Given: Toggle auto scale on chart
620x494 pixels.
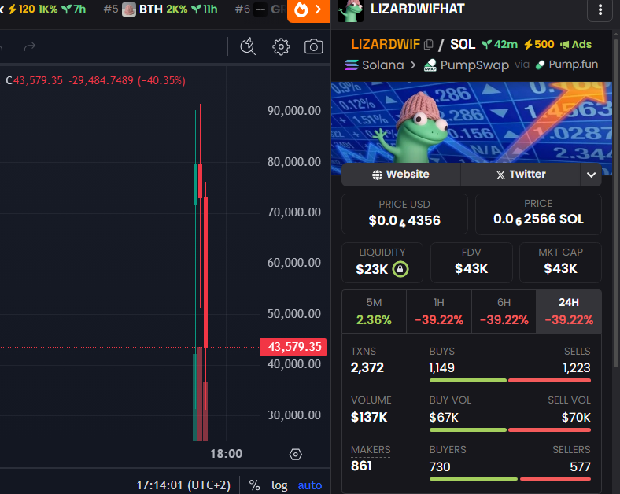Looking at the screenshot, I should pyautogui.click(x=309, y=485).
